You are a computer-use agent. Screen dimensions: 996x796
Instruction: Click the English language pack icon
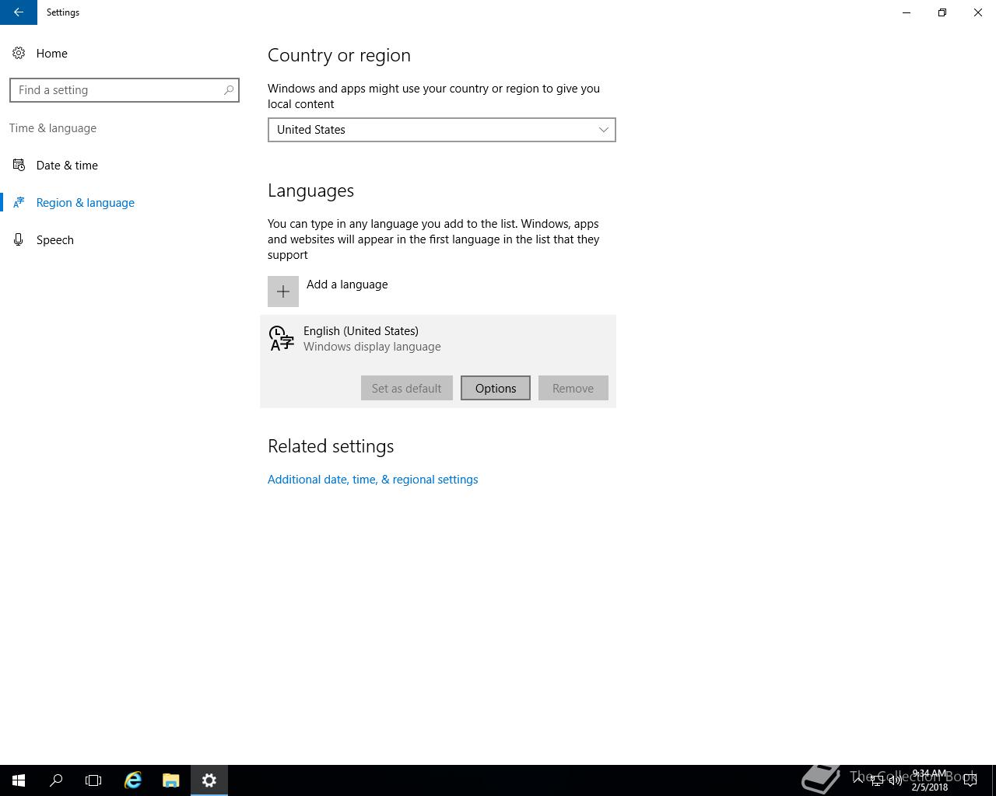click(281, 338)
